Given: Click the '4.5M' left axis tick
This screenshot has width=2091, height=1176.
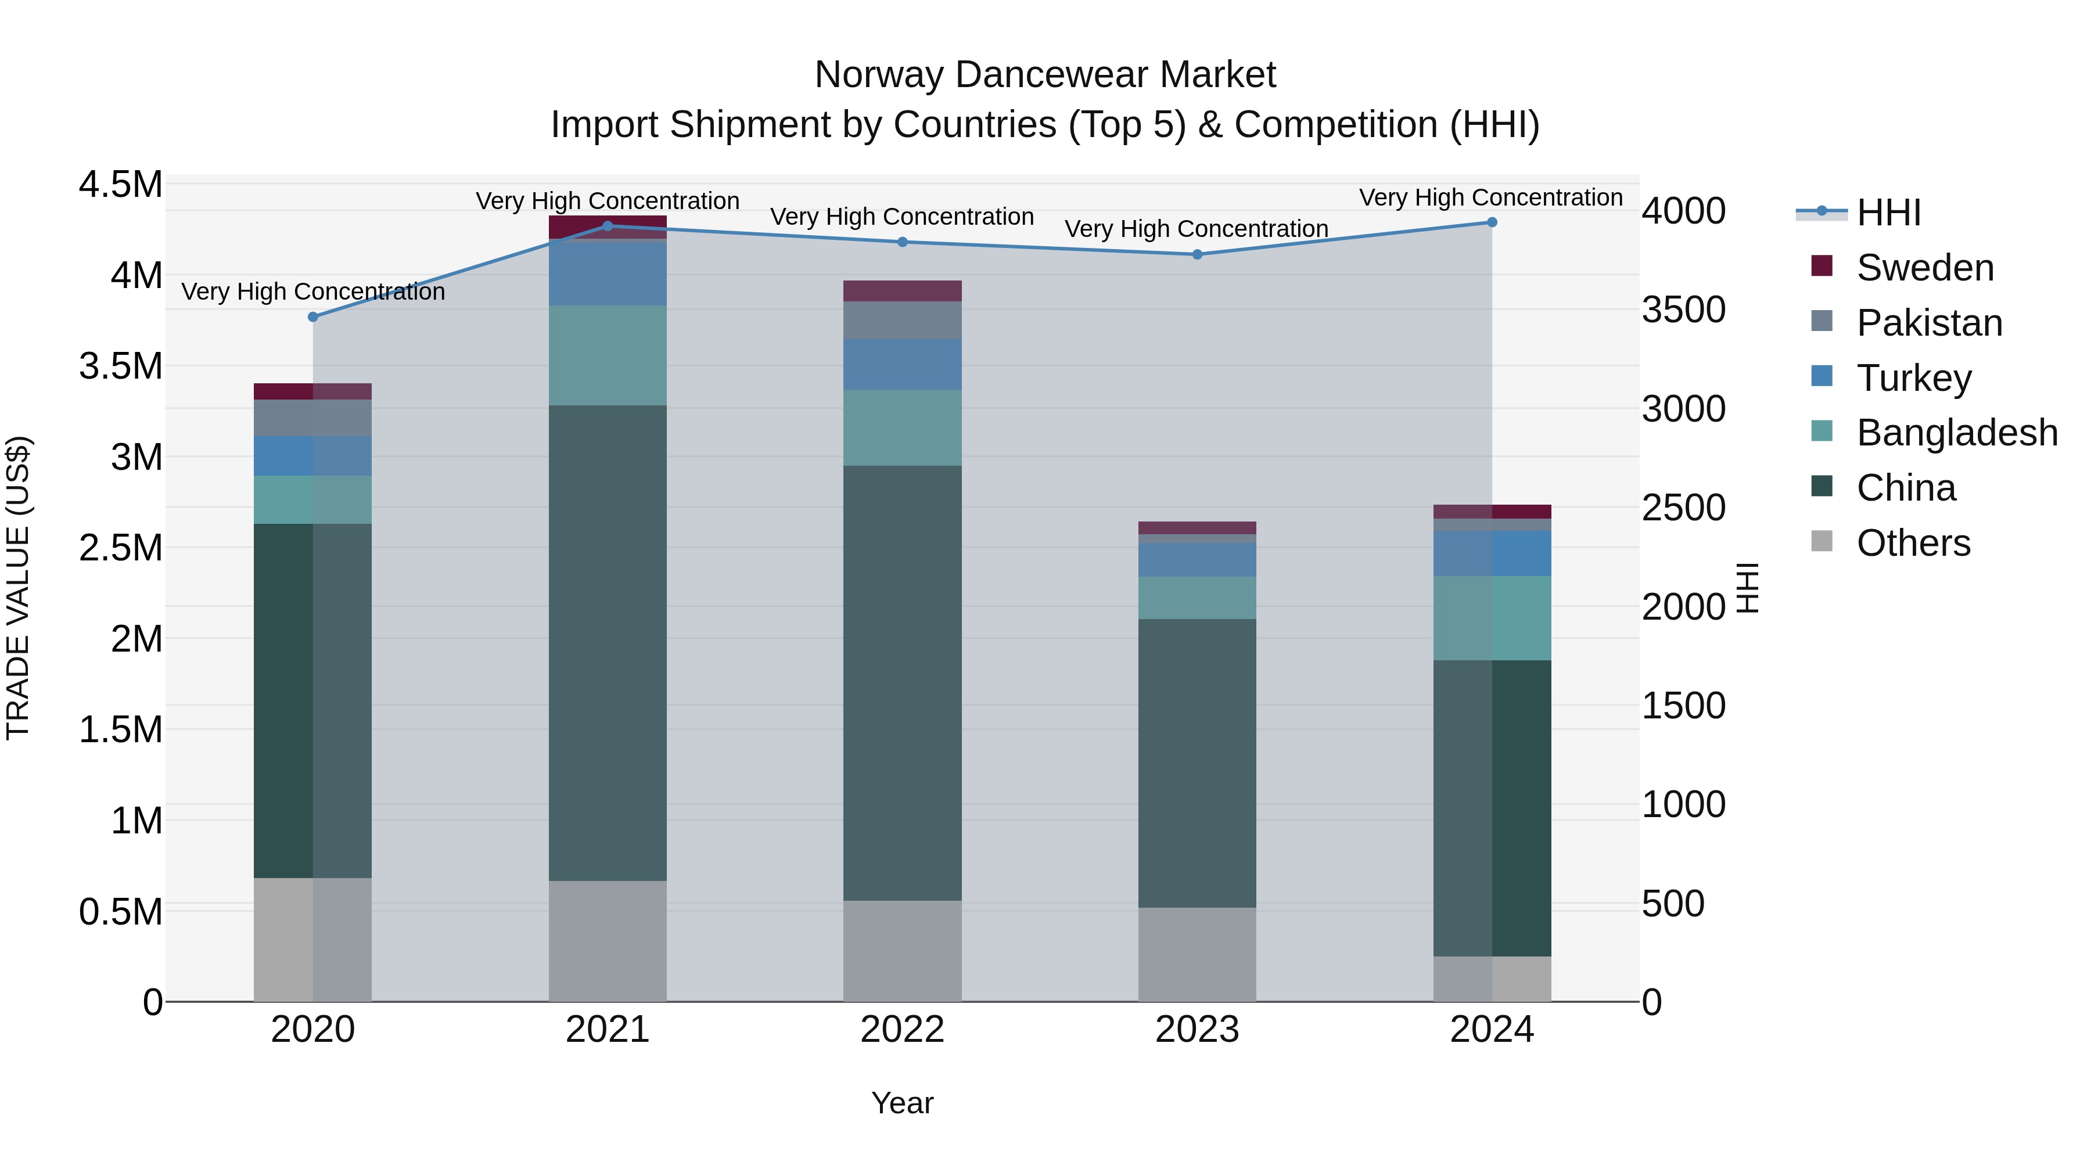Looking at the screenshot, I should pos(120,184).
